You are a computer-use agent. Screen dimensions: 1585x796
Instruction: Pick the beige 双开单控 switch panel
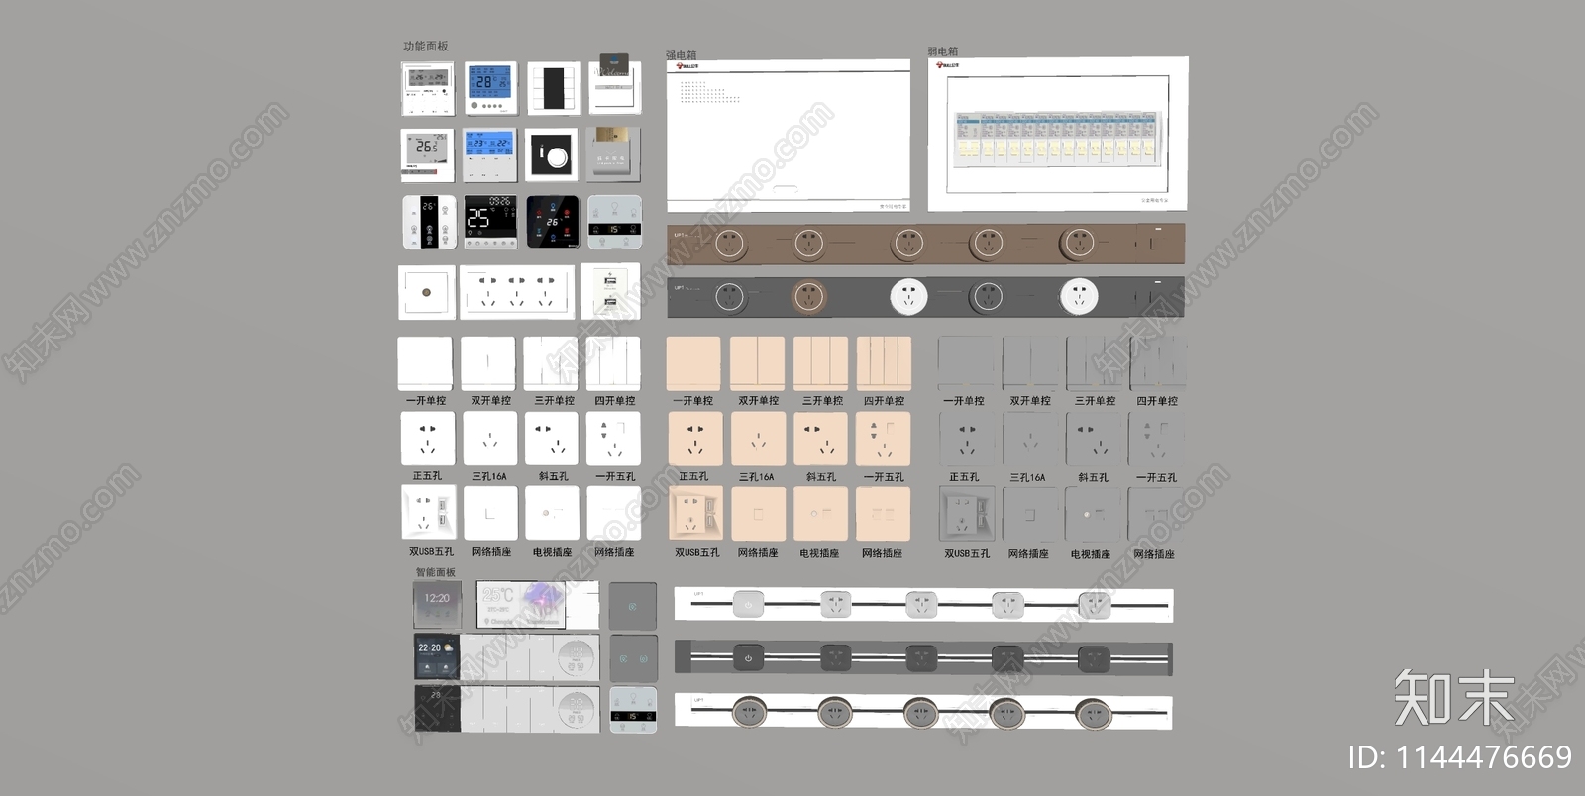point(757,363)
